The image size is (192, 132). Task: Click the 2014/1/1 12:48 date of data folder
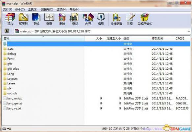tap(162, 49)
